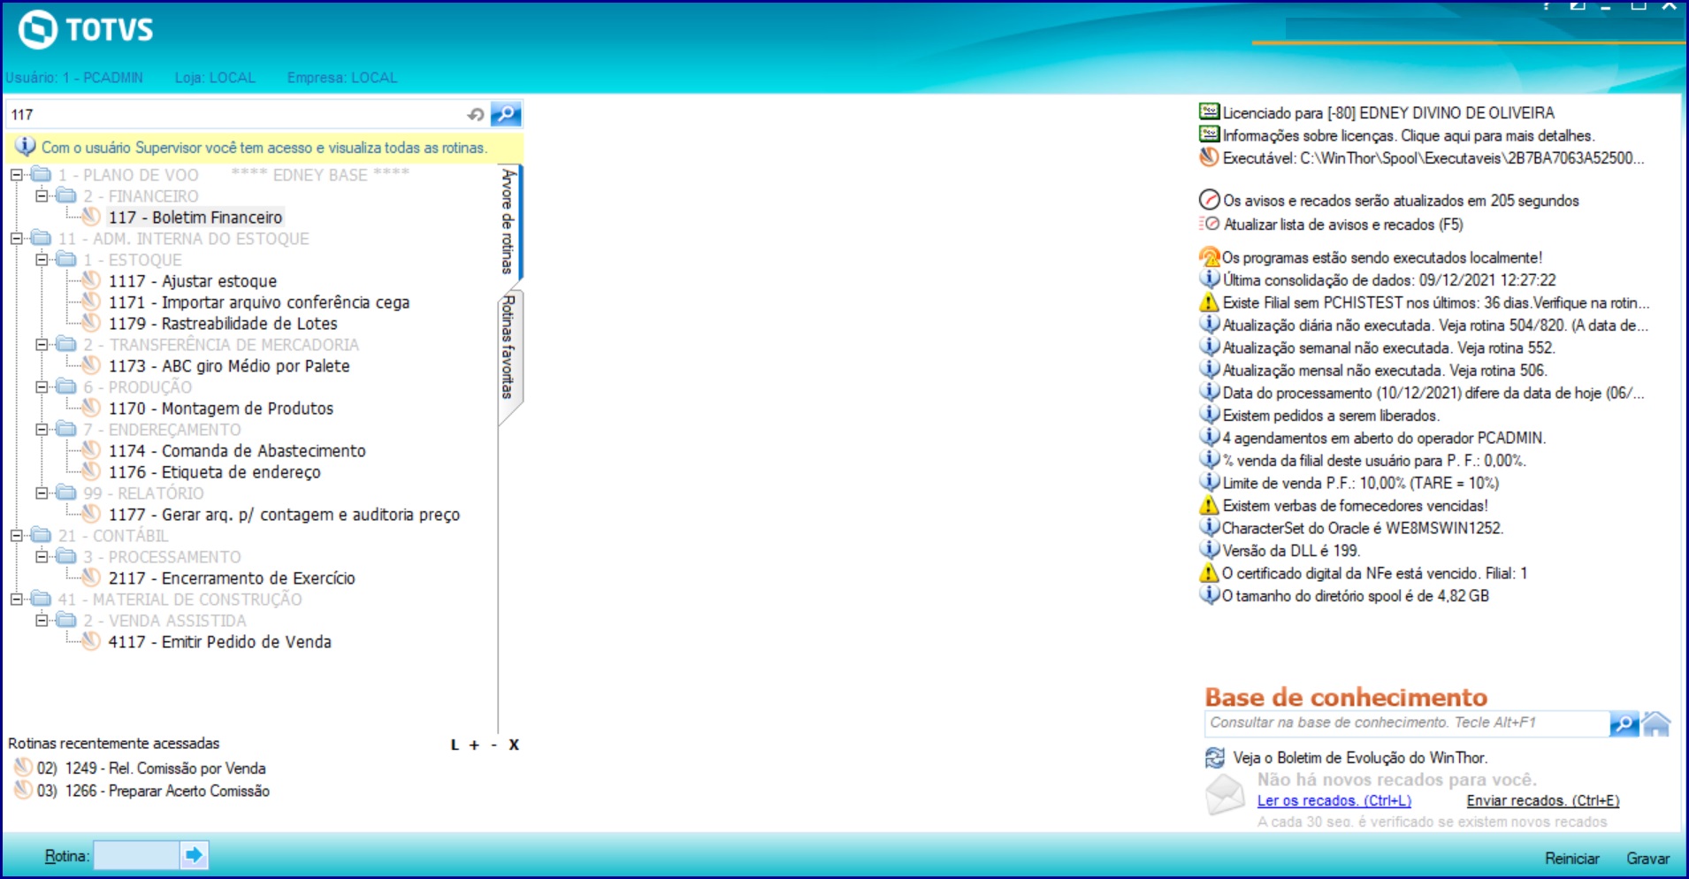Click routine icon of 1171 - Importar arquivo
Viewport: 1689px width, 879px height.
point(91,302)
